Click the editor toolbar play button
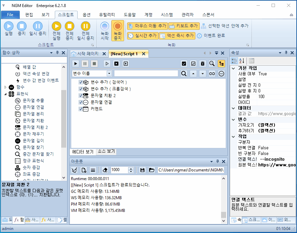Screen dimensions: 297x233 76,64
